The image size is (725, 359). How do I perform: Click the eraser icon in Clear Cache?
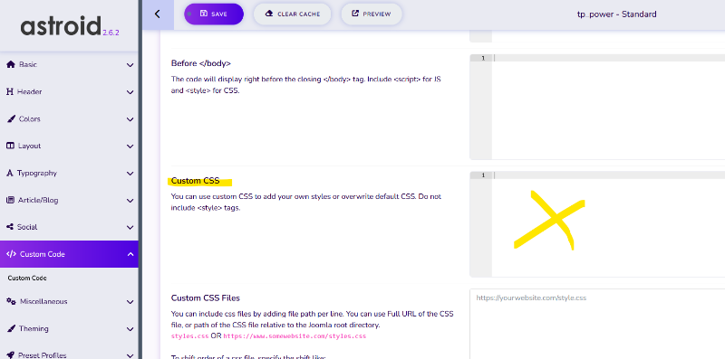click(269, 14)
